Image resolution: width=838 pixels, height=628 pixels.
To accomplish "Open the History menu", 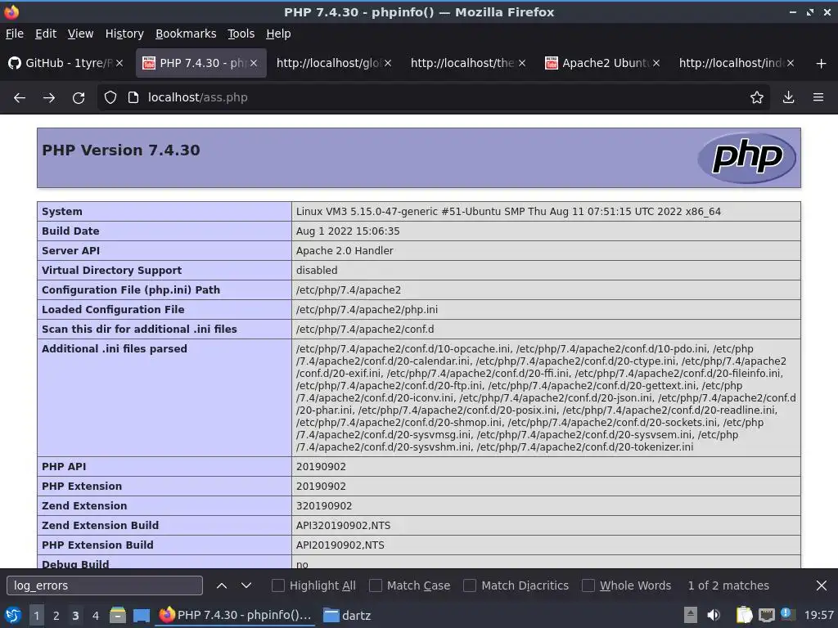I will [124, 34].
